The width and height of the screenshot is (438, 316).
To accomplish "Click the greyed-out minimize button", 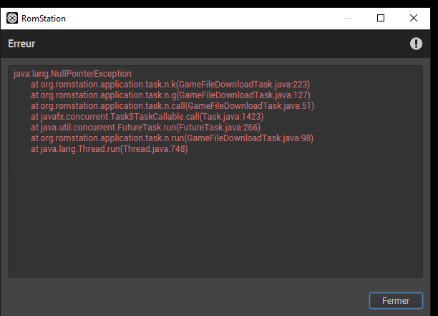I will (x=349, y=18).
